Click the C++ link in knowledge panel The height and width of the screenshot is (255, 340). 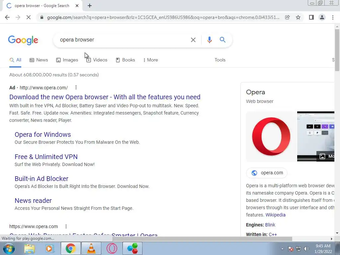273,234
